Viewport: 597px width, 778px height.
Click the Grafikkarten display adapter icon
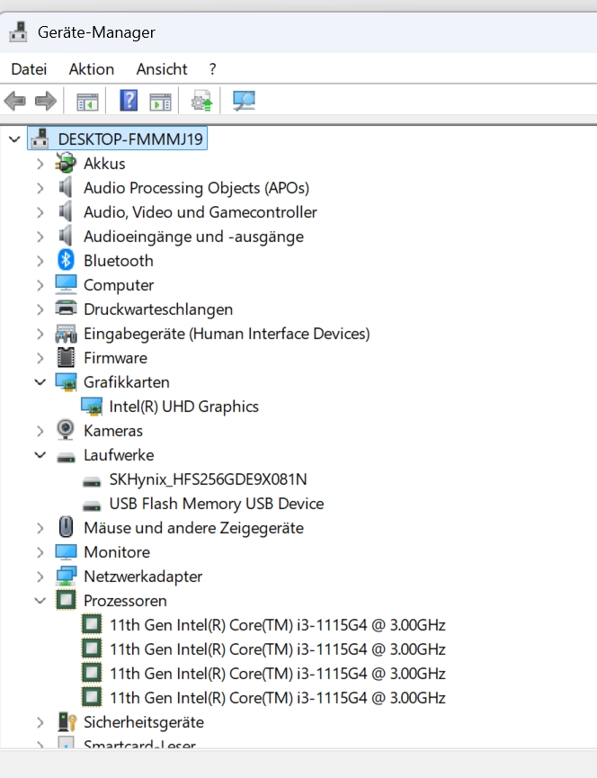click(66, 382)
